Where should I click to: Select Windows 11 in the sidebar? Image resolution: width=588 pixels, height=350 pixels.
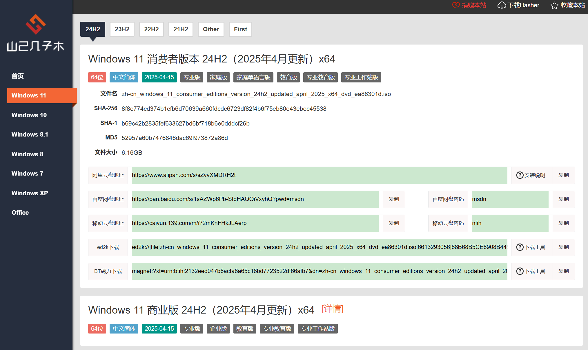(42, 95)
